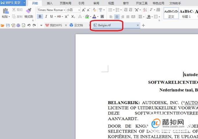Apply the 正文 (Normal) style
Screen dimensions: 198x139
tap(171, 14)
